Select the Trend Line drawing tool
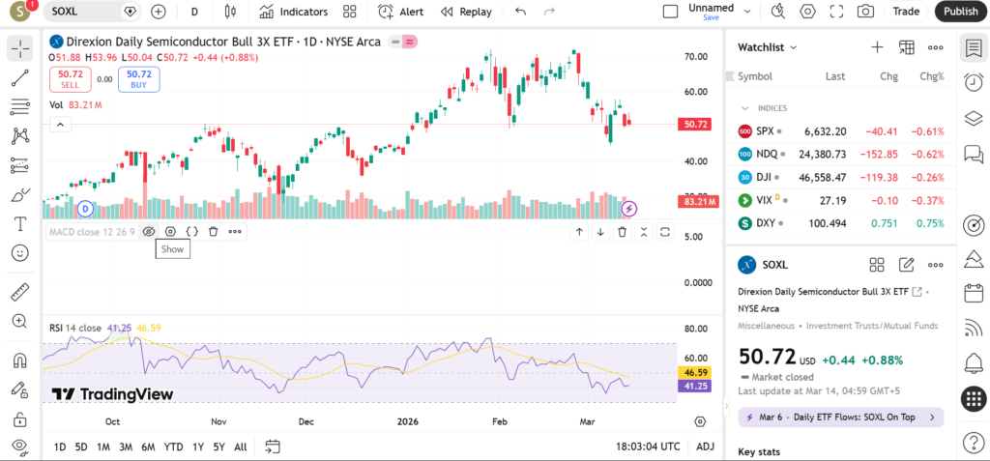 pyautogui.click(x=19, y=77)
